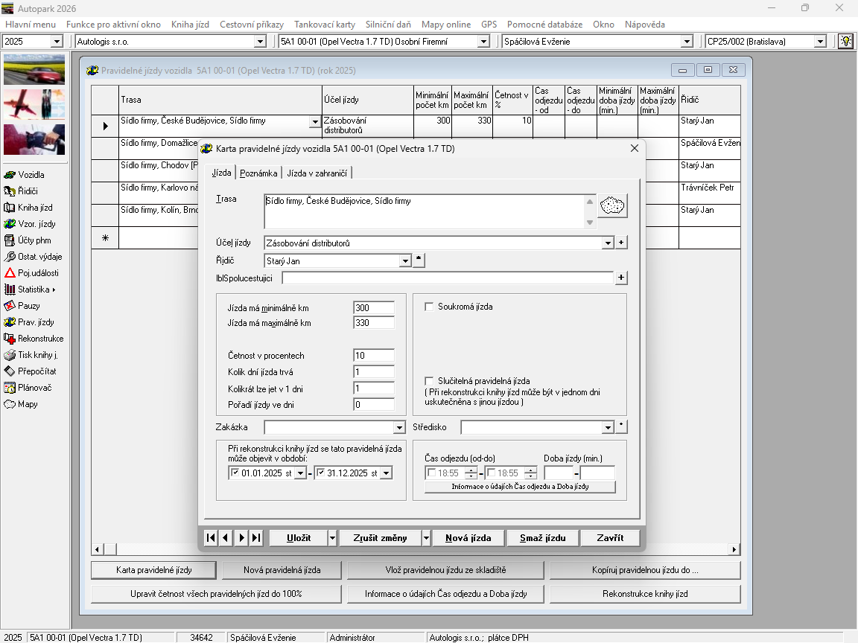Open the Řidič dropdown list
The width and height of the screenshot is (858, 643).
coord(405,261)
